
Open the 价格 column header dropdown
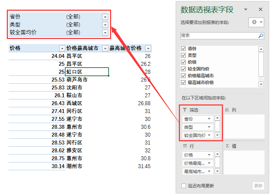click(x=62, y=48)
